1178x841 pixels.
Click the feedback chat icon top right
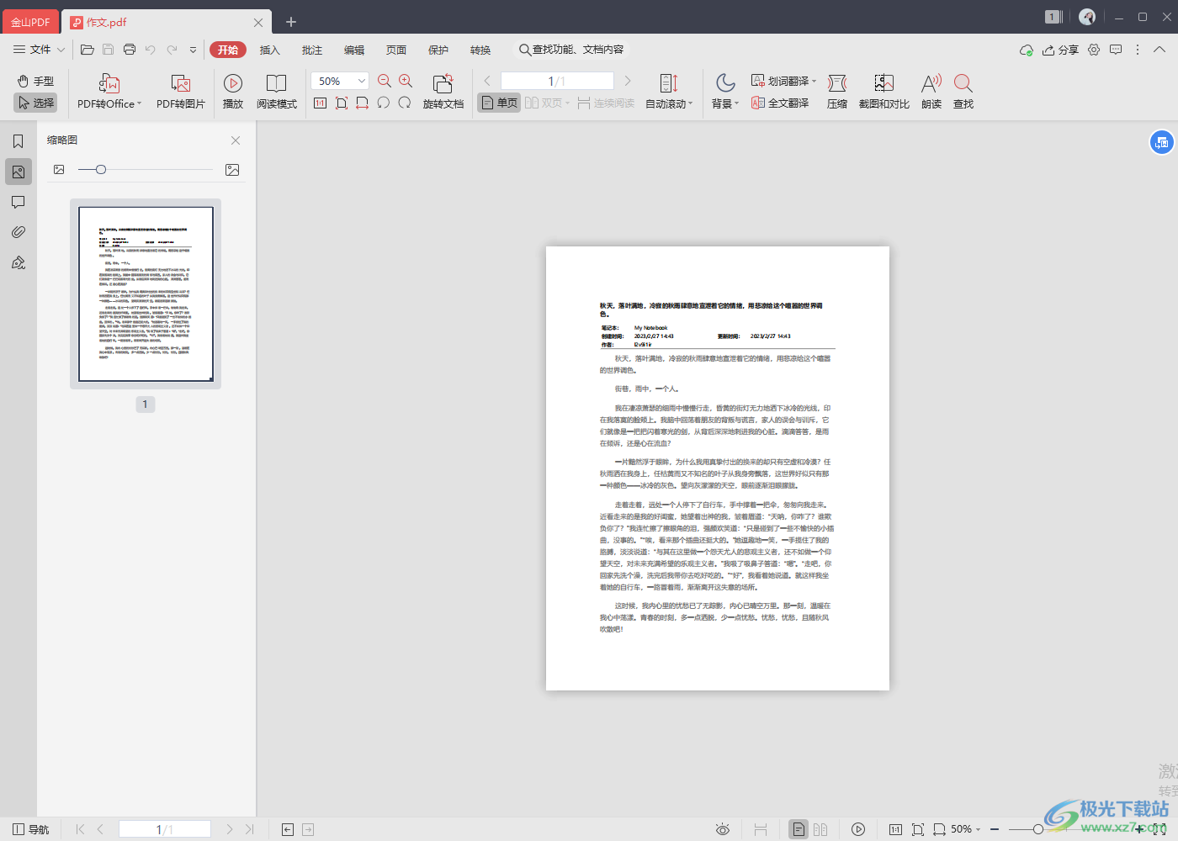pyautogui.click(x=1116, y=50)
